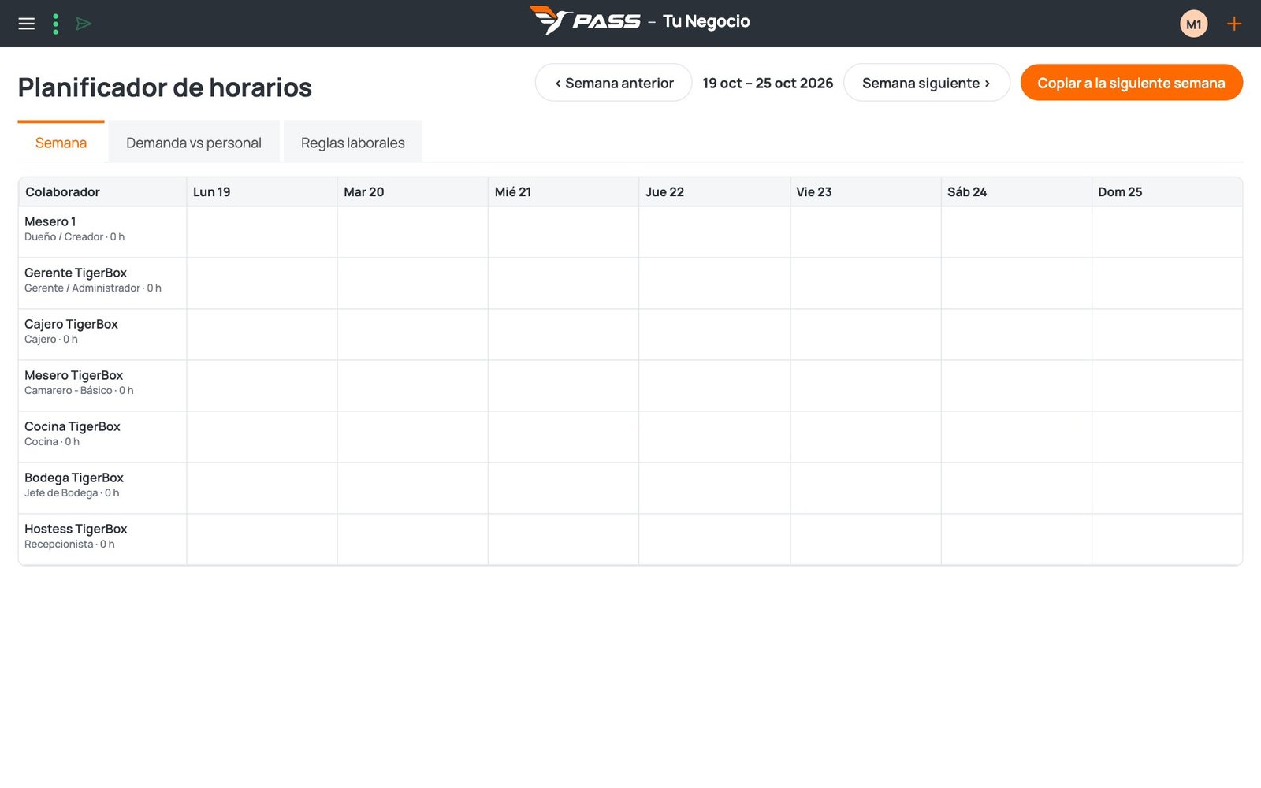
Task: Click the orange plus icon
Action: (x=1234, y=24)
